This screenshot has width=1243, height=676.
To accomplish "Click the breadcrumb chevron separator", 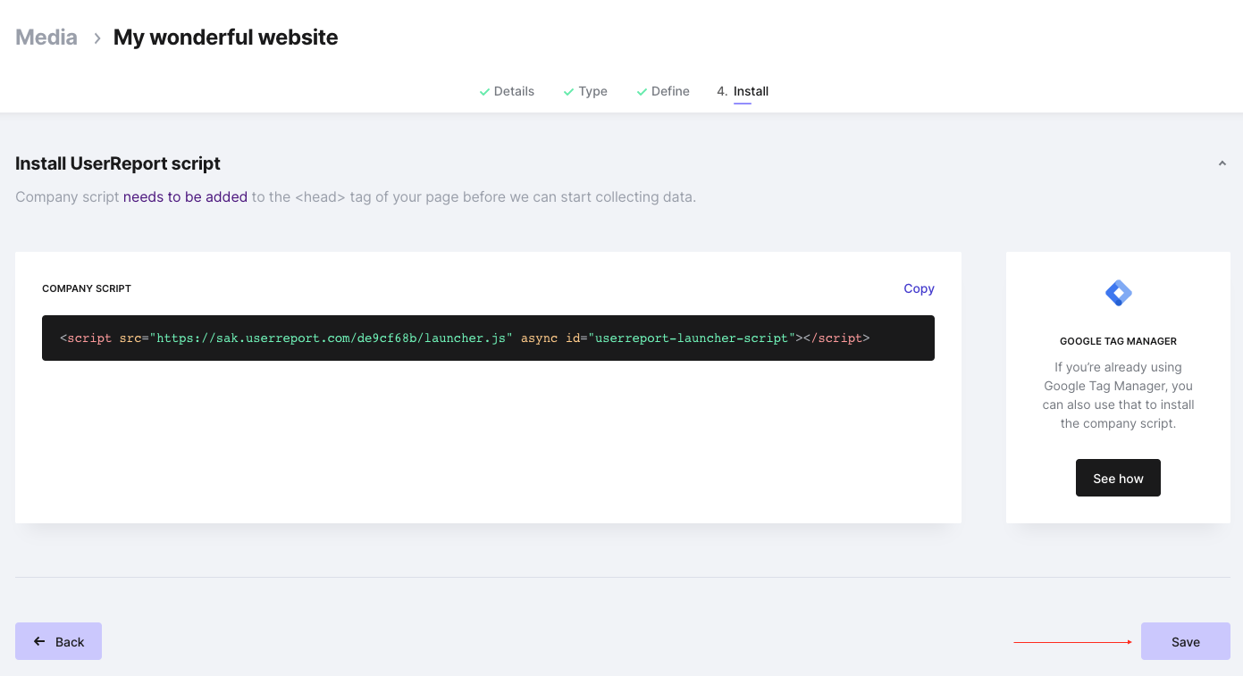I will [97, 38].
